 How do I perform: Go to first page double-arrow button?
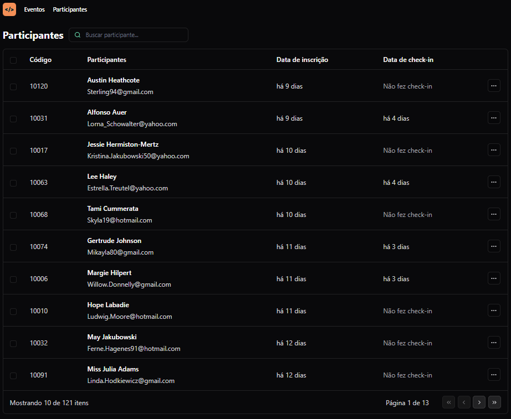click(448, 402)
